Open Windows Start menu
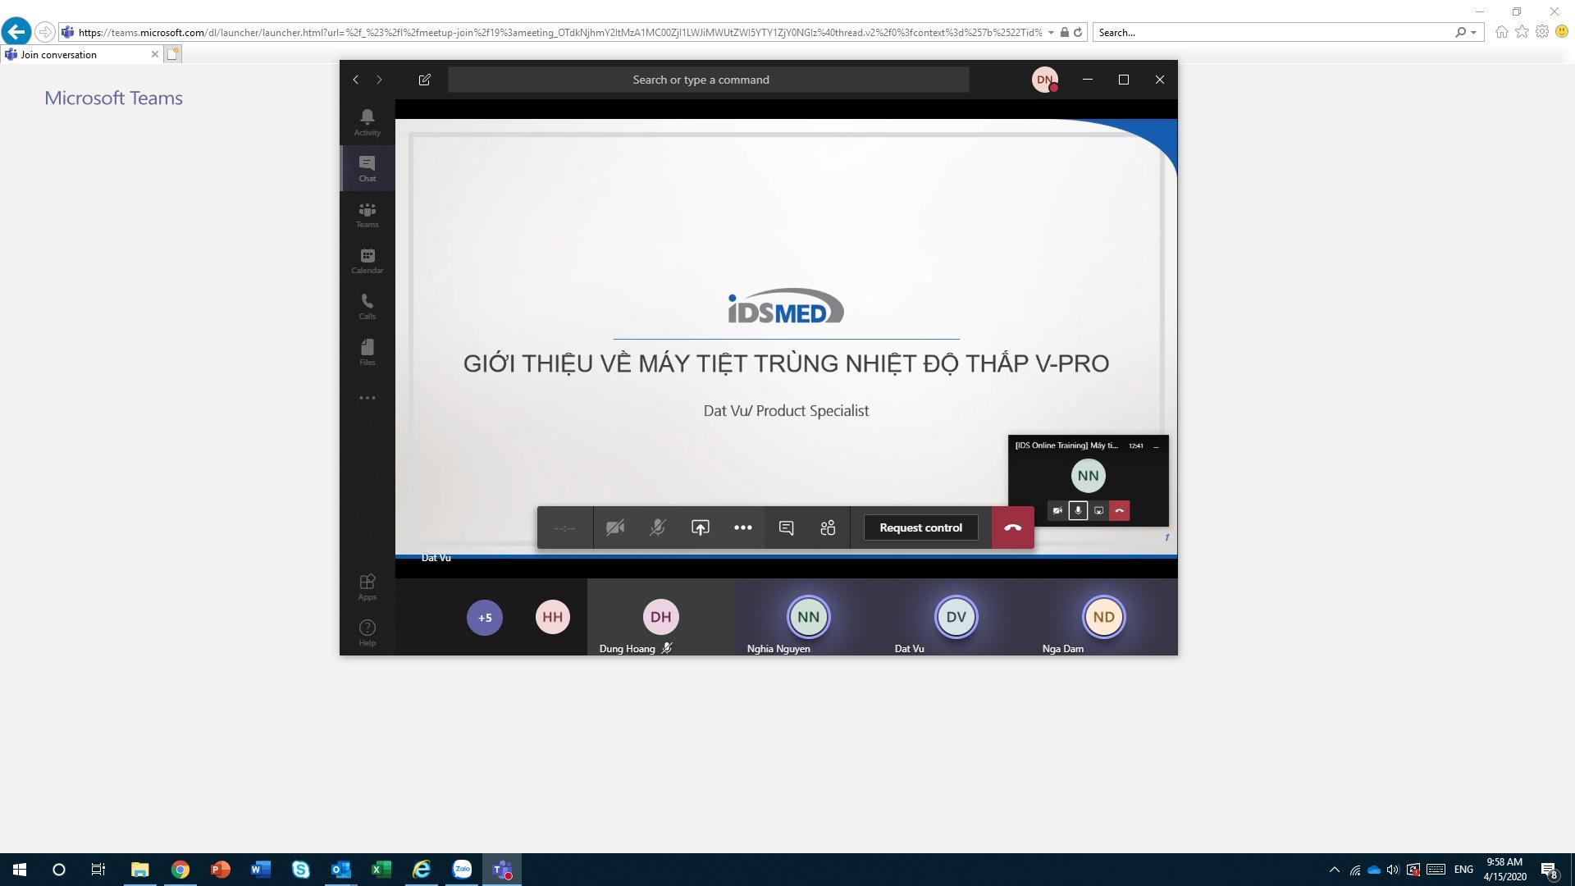The height and width of the screenshot is (886, 1575). [20, 870]
